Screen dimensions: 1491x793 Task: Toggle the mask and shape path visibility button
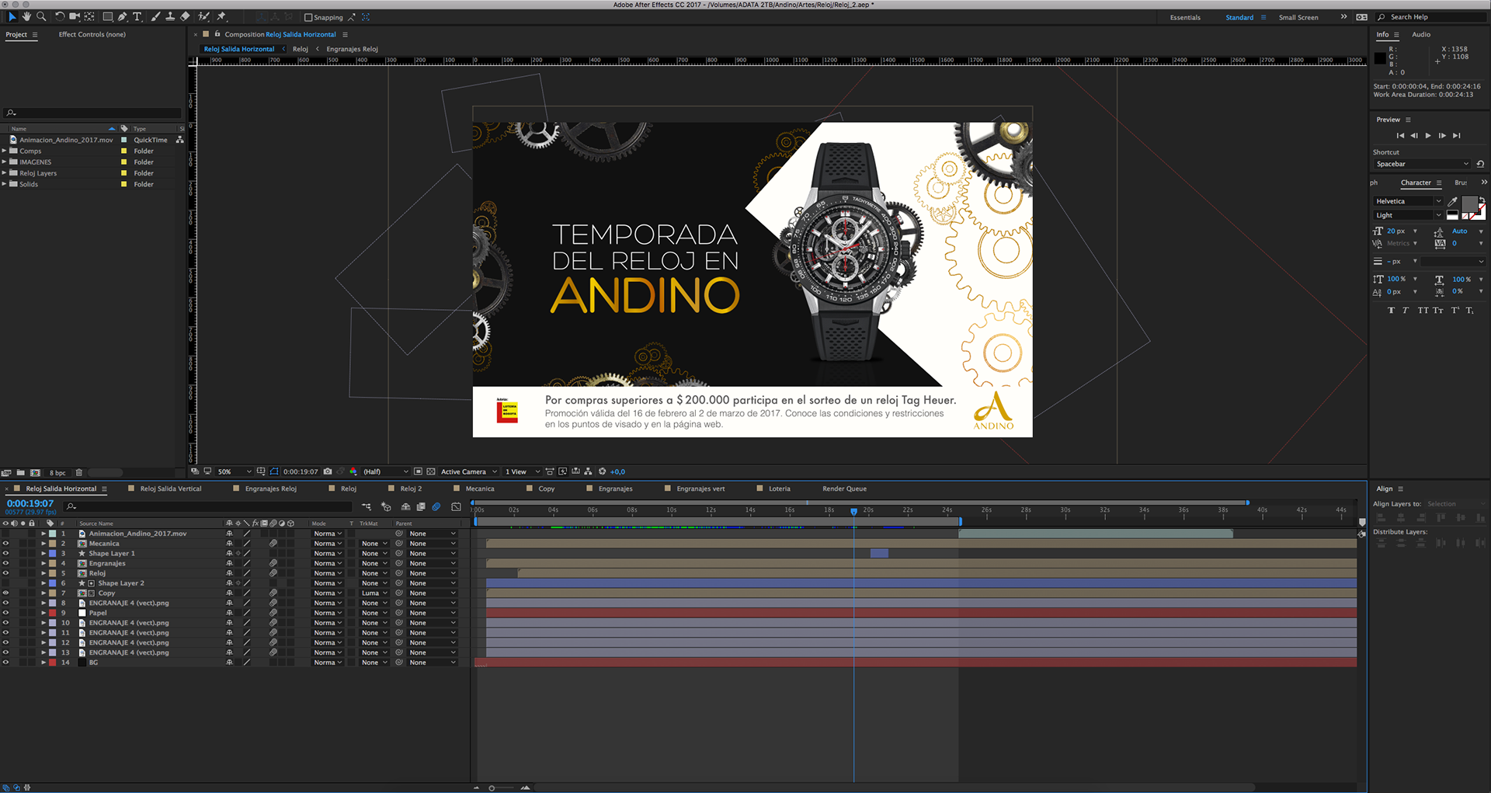tap(274, 471)
